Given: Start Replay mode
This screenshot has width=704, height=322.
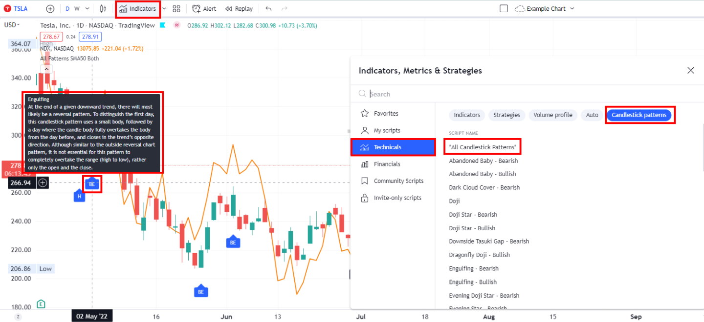Looking at the screenshot, I should point(239,8).
